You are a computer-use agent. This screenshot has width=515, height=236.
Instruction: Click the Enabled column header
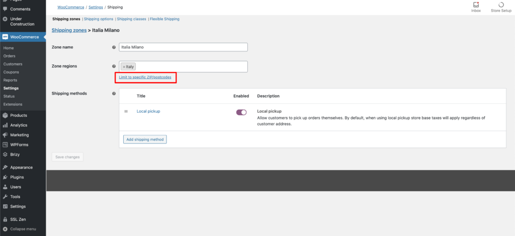pos(241,96)
